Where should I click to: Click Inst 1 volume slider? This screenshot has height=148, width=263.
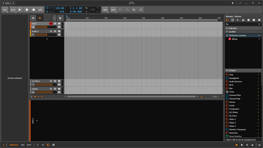point(46,27)
